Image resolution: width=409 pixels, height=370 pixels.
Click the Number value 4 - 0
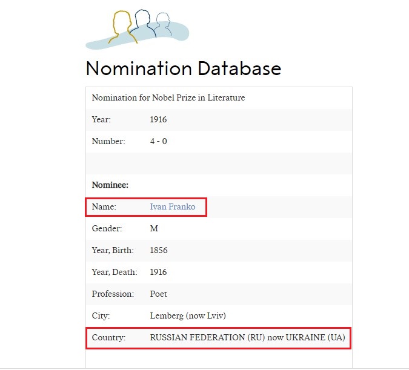click(x=159, y=141)
